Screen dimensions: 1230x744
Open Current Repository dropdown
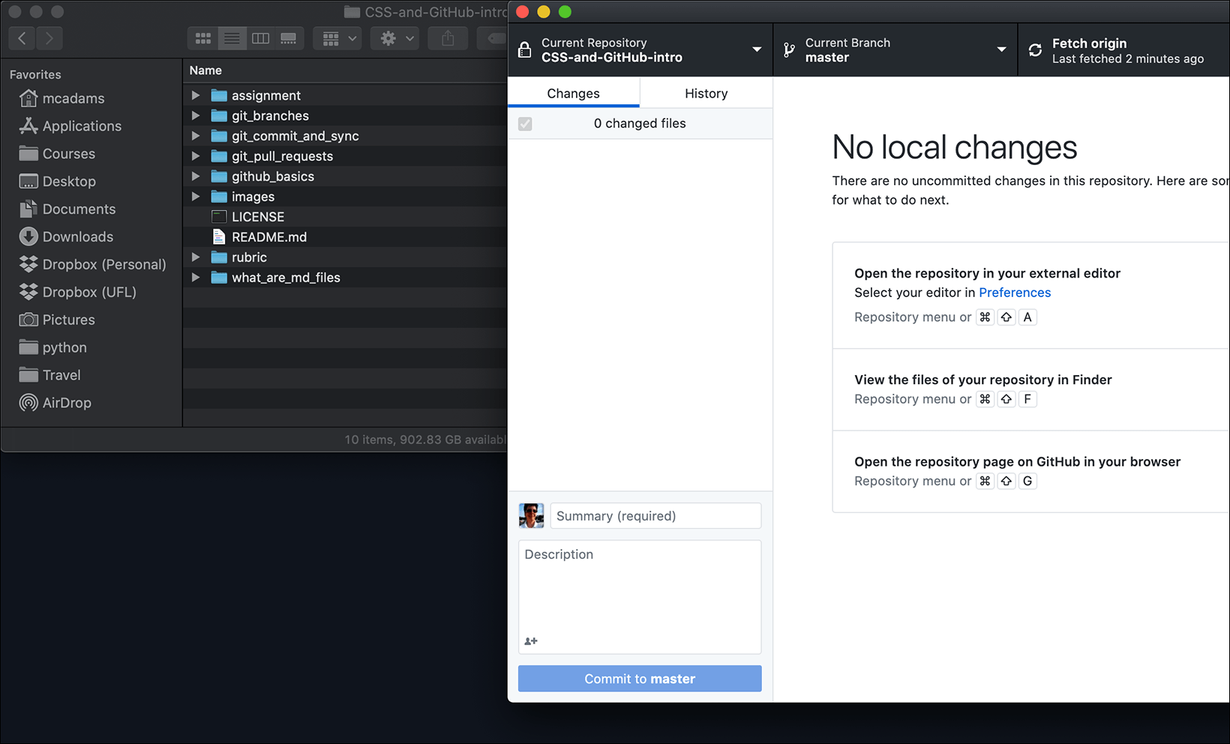point(640,50)
